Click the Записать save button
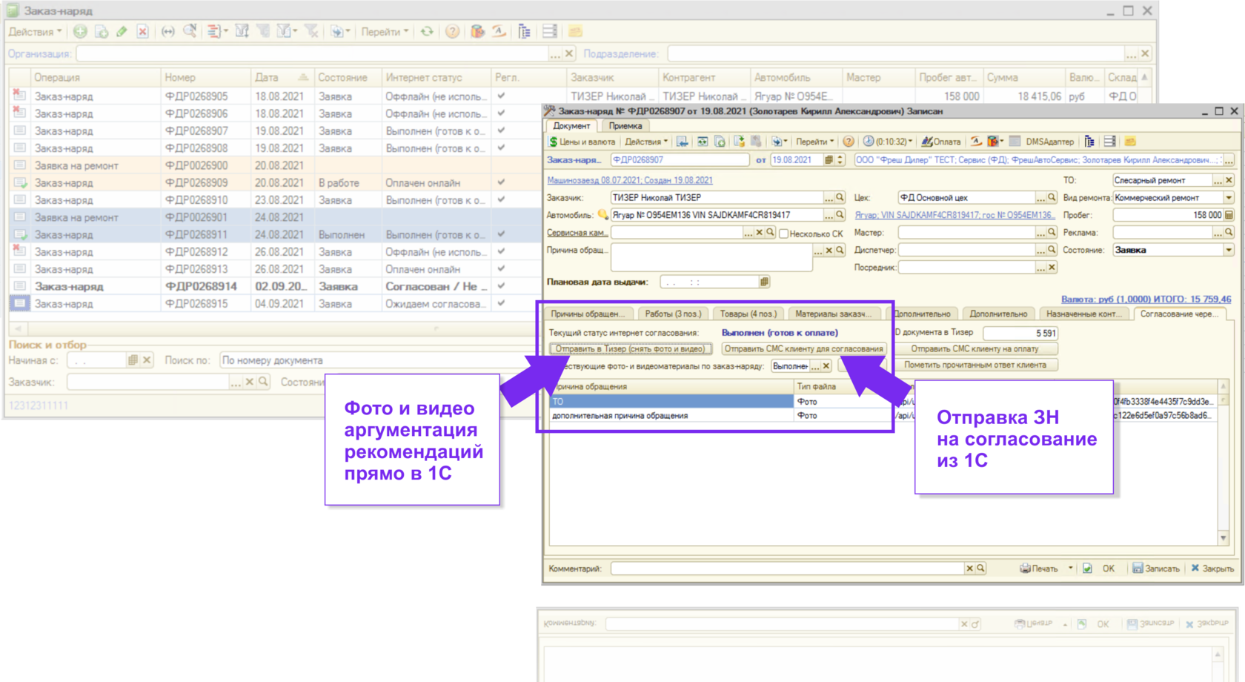The height and width of the screenshot is (682, 1245). pyautogui.click(x=1155, y=569)
